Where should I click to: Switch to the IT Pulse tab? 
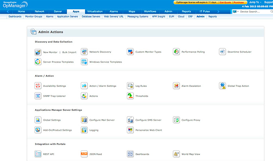pos(205,11)
